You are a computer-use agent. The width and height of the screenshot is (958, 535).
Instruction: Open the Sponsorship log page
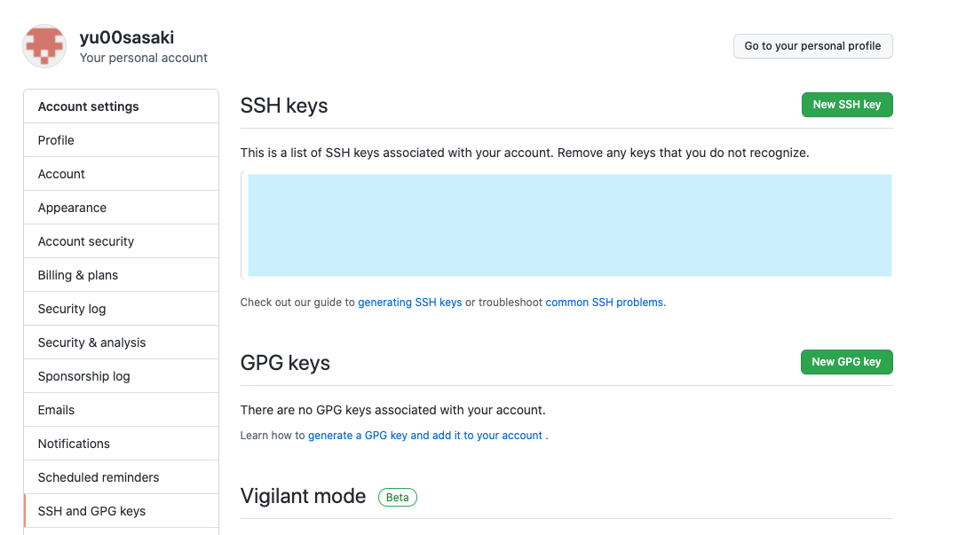(x=83, y=375)
